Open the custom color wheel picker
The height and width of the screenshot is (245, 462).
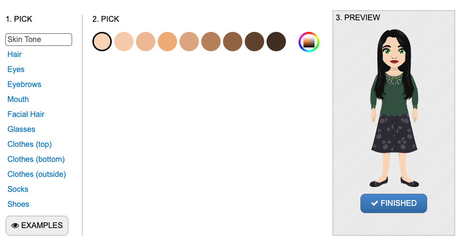point(309,42)
